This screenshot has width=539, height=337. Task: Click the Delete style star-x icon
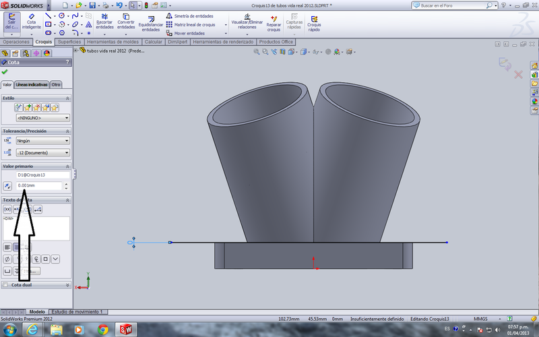[x=36, y=108]
